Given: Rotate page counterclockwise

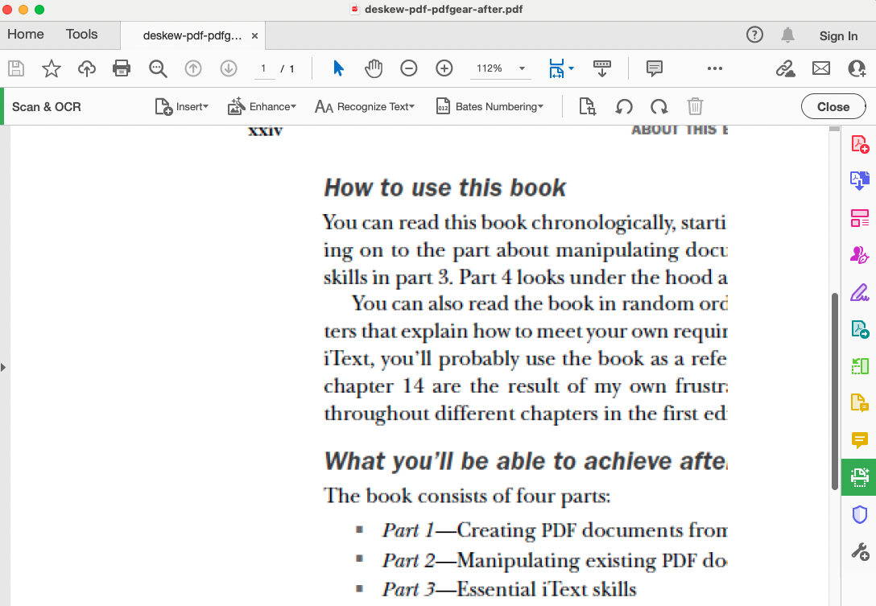Looking at the screenshot, I should pos(624,106).
